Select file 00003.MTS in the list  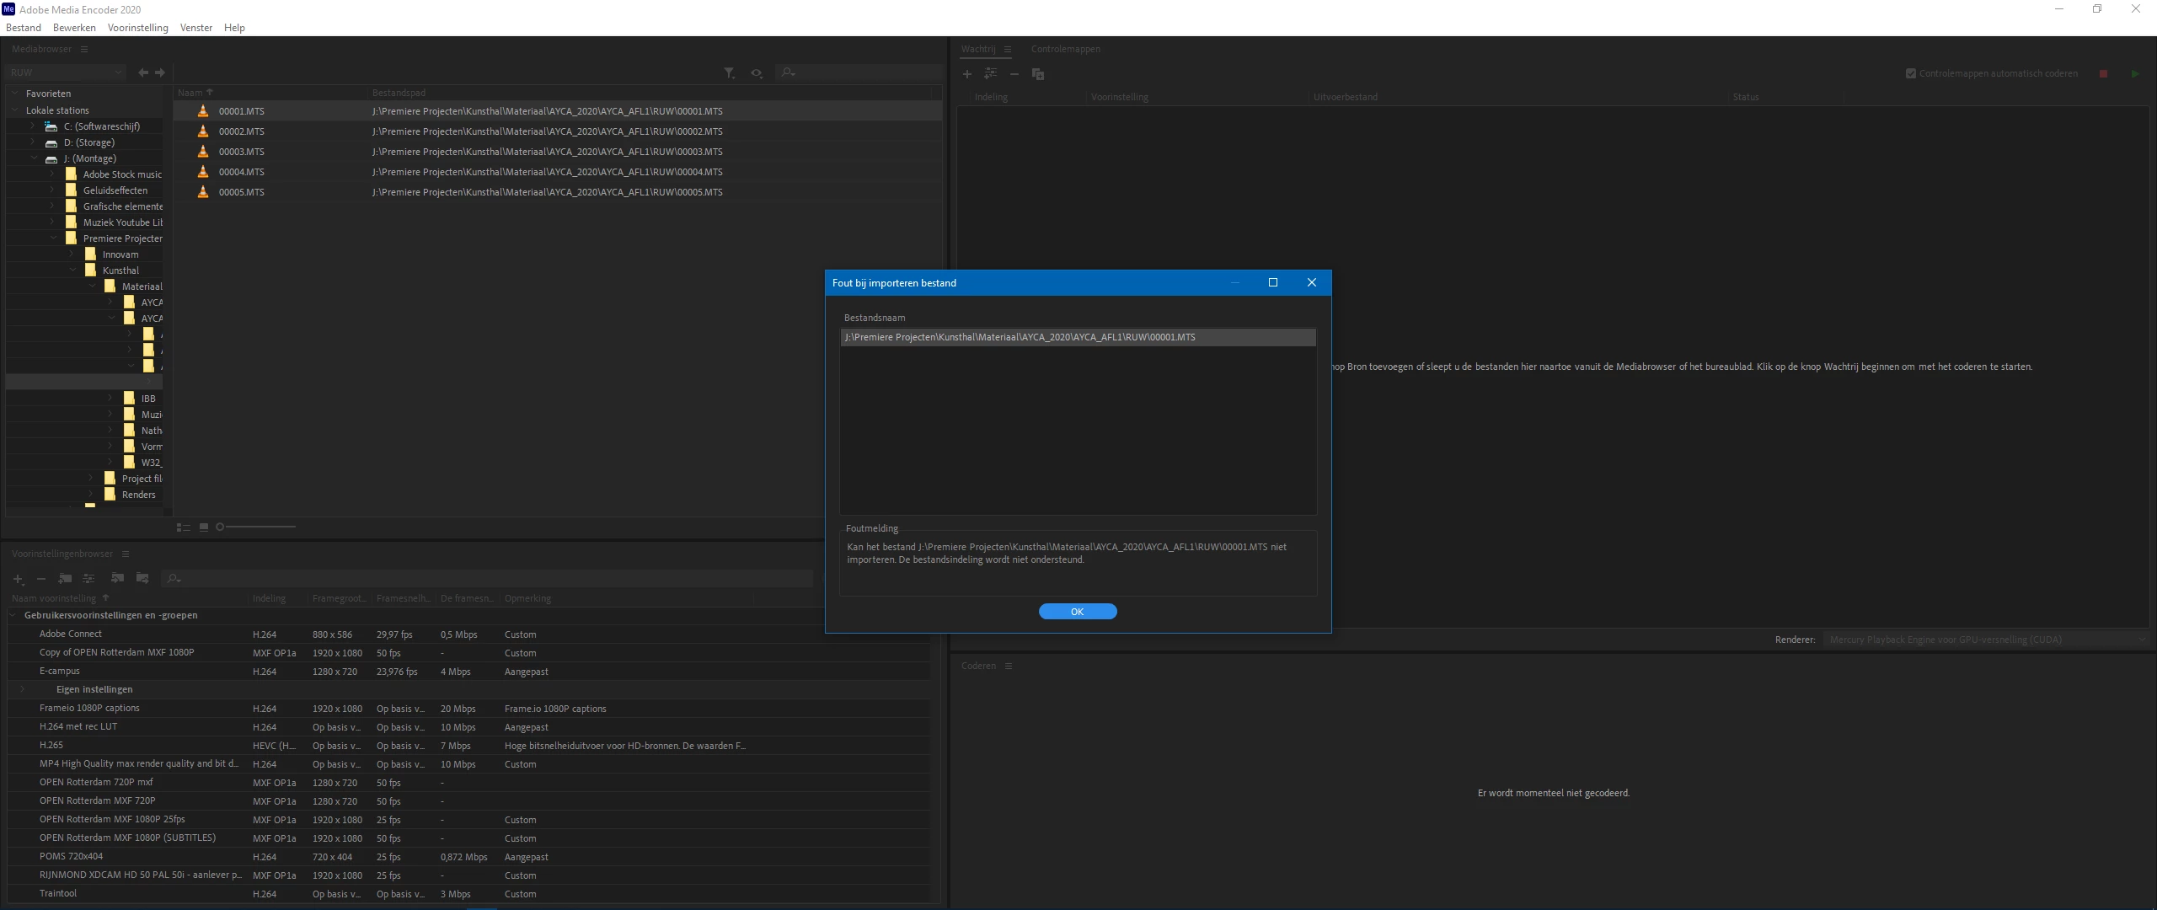242,152
